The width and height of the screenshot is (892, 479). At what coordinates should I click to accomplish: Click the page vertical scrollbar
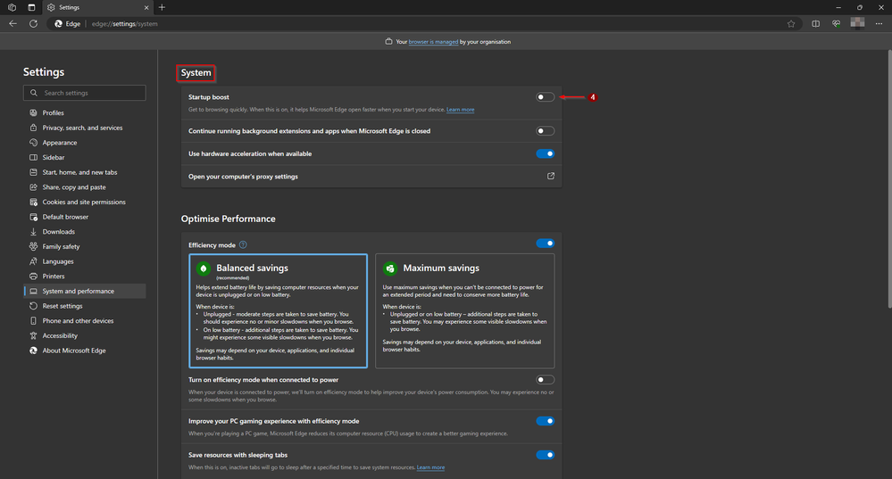click(889, 179)
